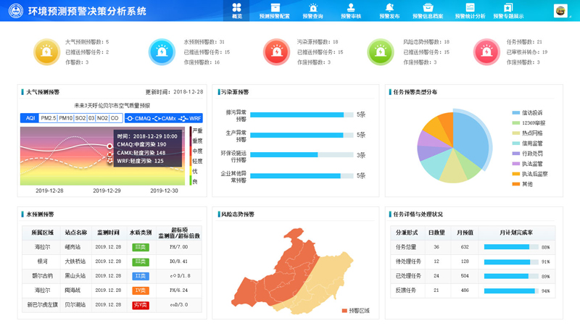Open 预测预警配置 in top navigation

[x=274, y=10]
